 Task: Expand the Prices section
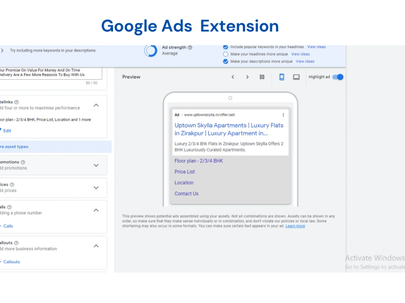coord(96,187)
